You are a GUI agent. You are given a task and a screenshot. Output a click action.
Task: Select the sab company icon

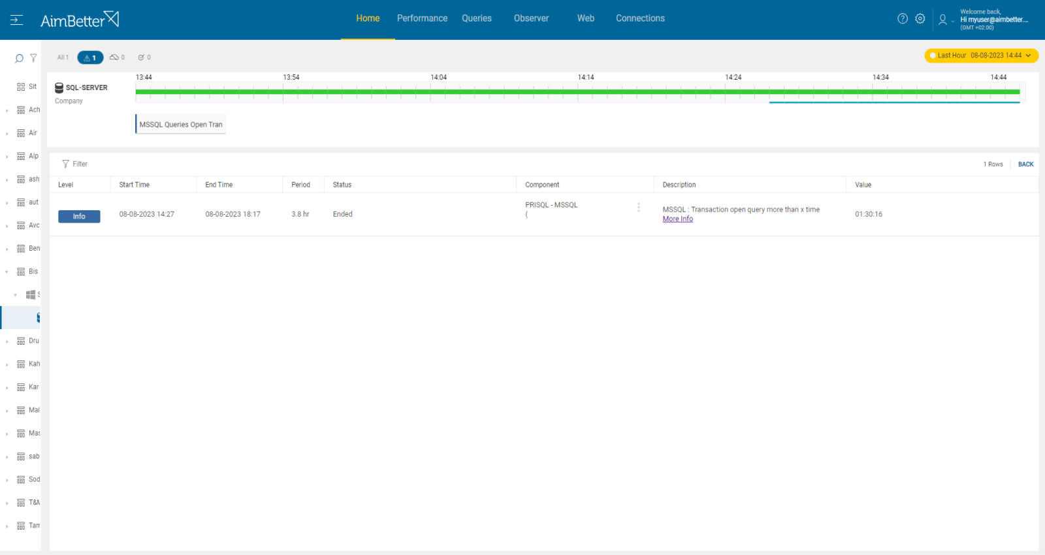coord(21,457)
